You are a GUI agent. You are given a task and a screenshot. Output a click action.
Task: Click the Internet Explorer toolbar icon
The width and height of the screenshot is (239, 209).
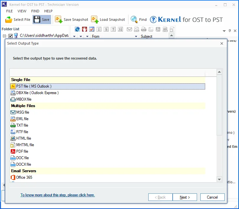point(77,29)
